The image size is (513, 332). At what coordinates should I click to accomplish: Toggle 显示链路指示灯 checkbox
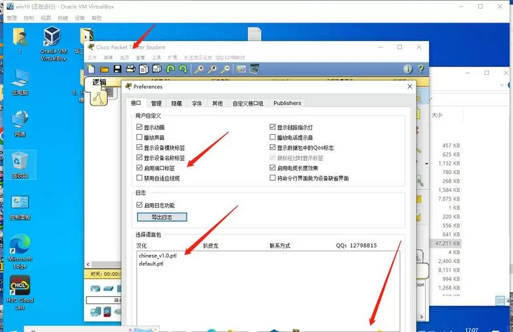coord(273,127)
